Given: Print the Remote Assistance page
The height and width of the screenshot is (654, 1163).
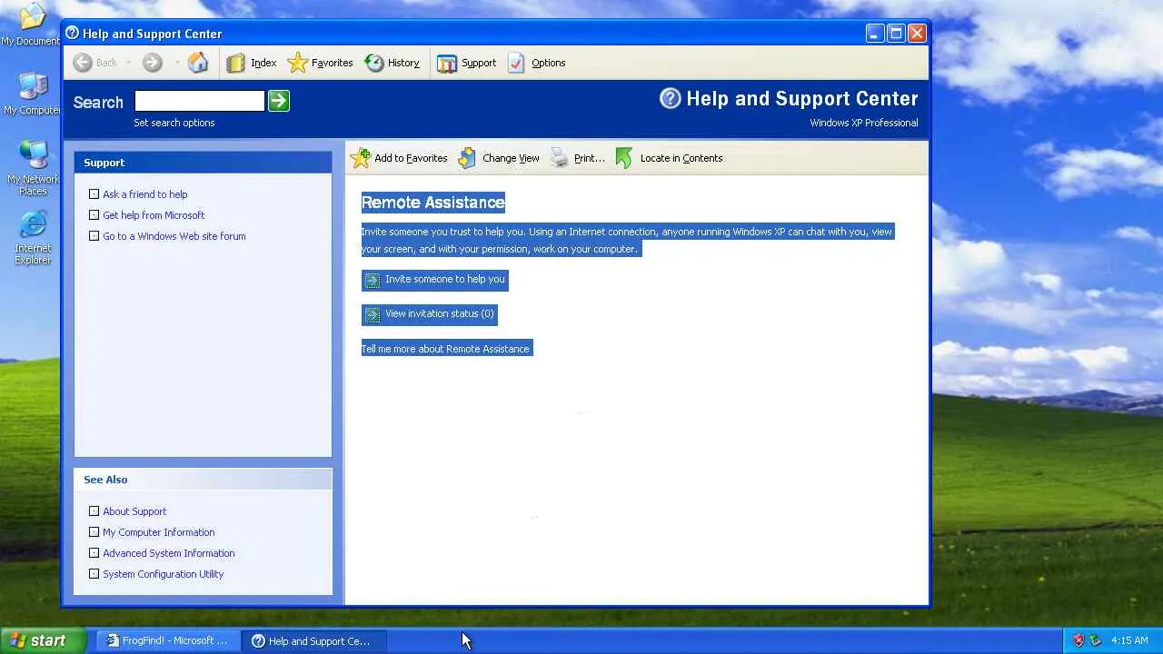Looking at the screenshot, I should coord(577,158).
